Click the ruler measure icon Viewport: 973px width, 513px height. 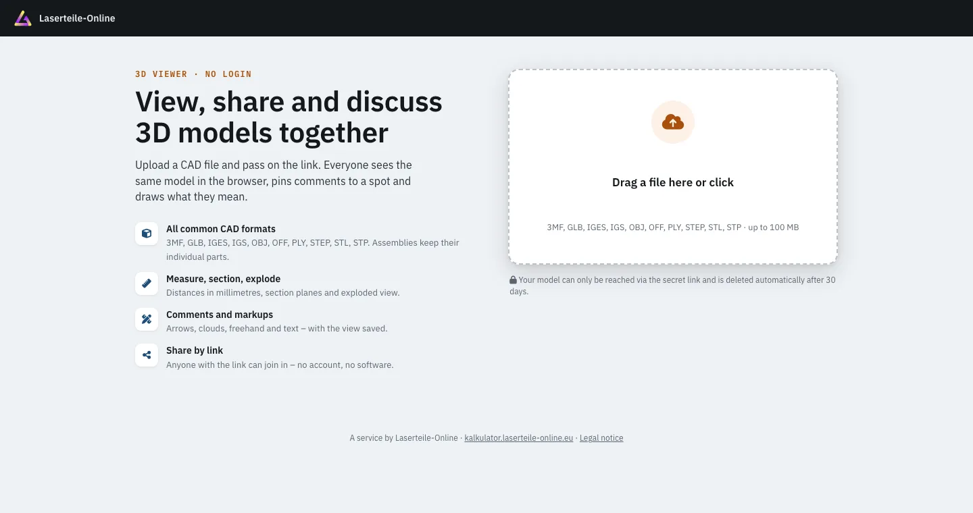(x=147, y=283)
